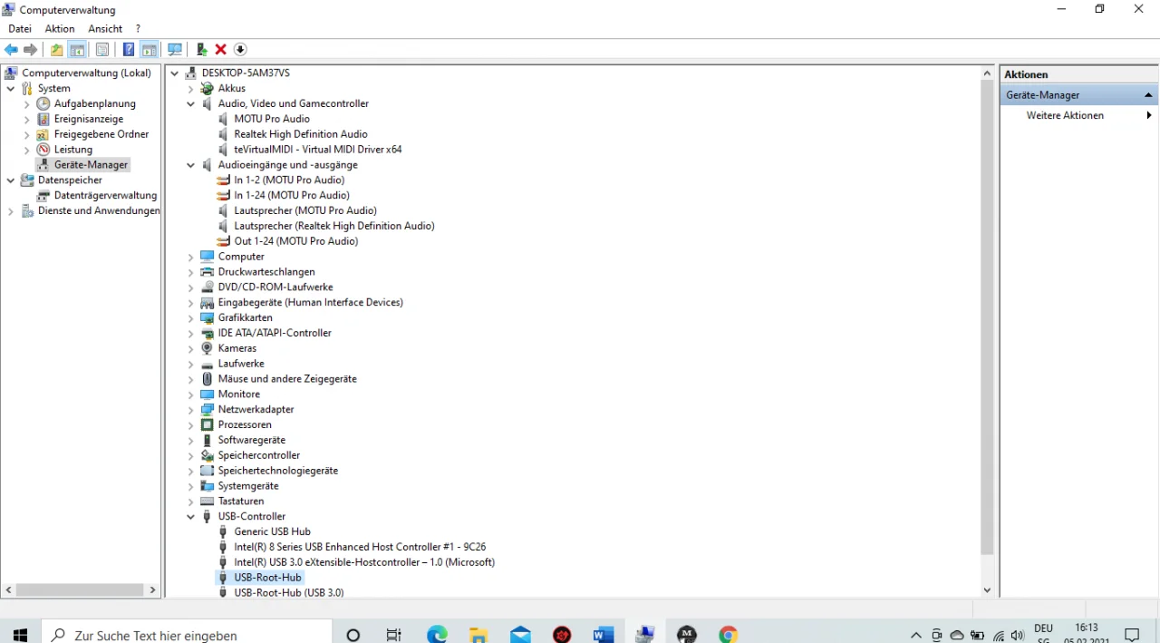
Task: Select Intel(R) 8 Series USB Enhanced Host Controller
Action: coord(360,547)
